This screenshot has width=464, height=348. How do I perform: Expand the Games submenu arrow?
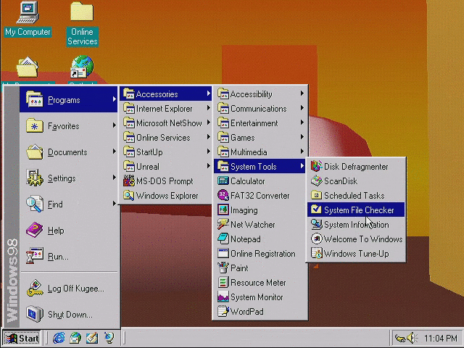pos(302,137)
